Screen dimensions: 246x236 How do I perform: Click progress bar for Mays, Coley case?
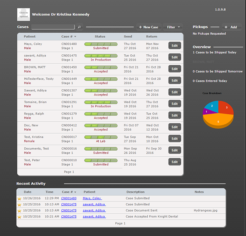[101, 44]
